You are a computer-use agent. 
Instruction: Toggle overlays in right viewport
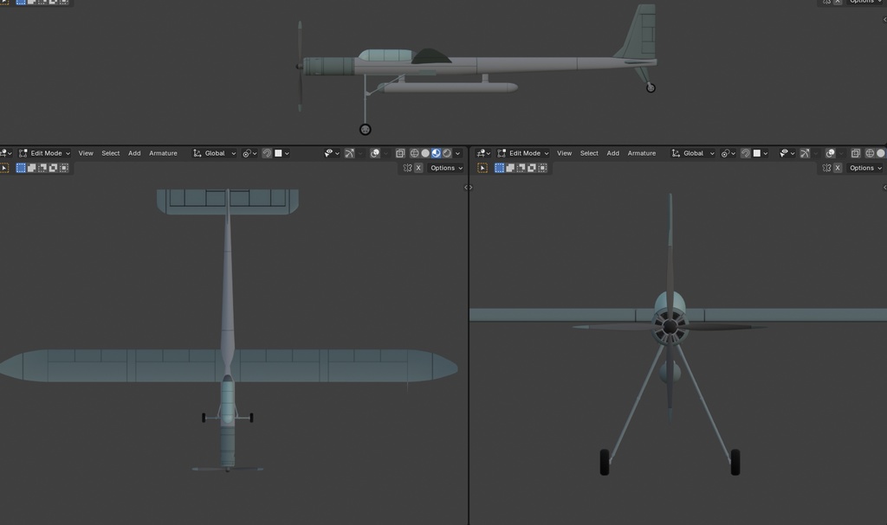(x=830, y=153)
